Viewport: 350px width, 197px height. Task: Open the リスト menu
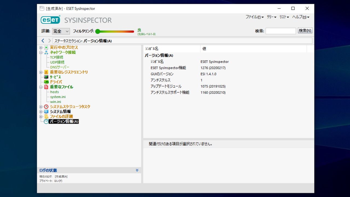284,17
